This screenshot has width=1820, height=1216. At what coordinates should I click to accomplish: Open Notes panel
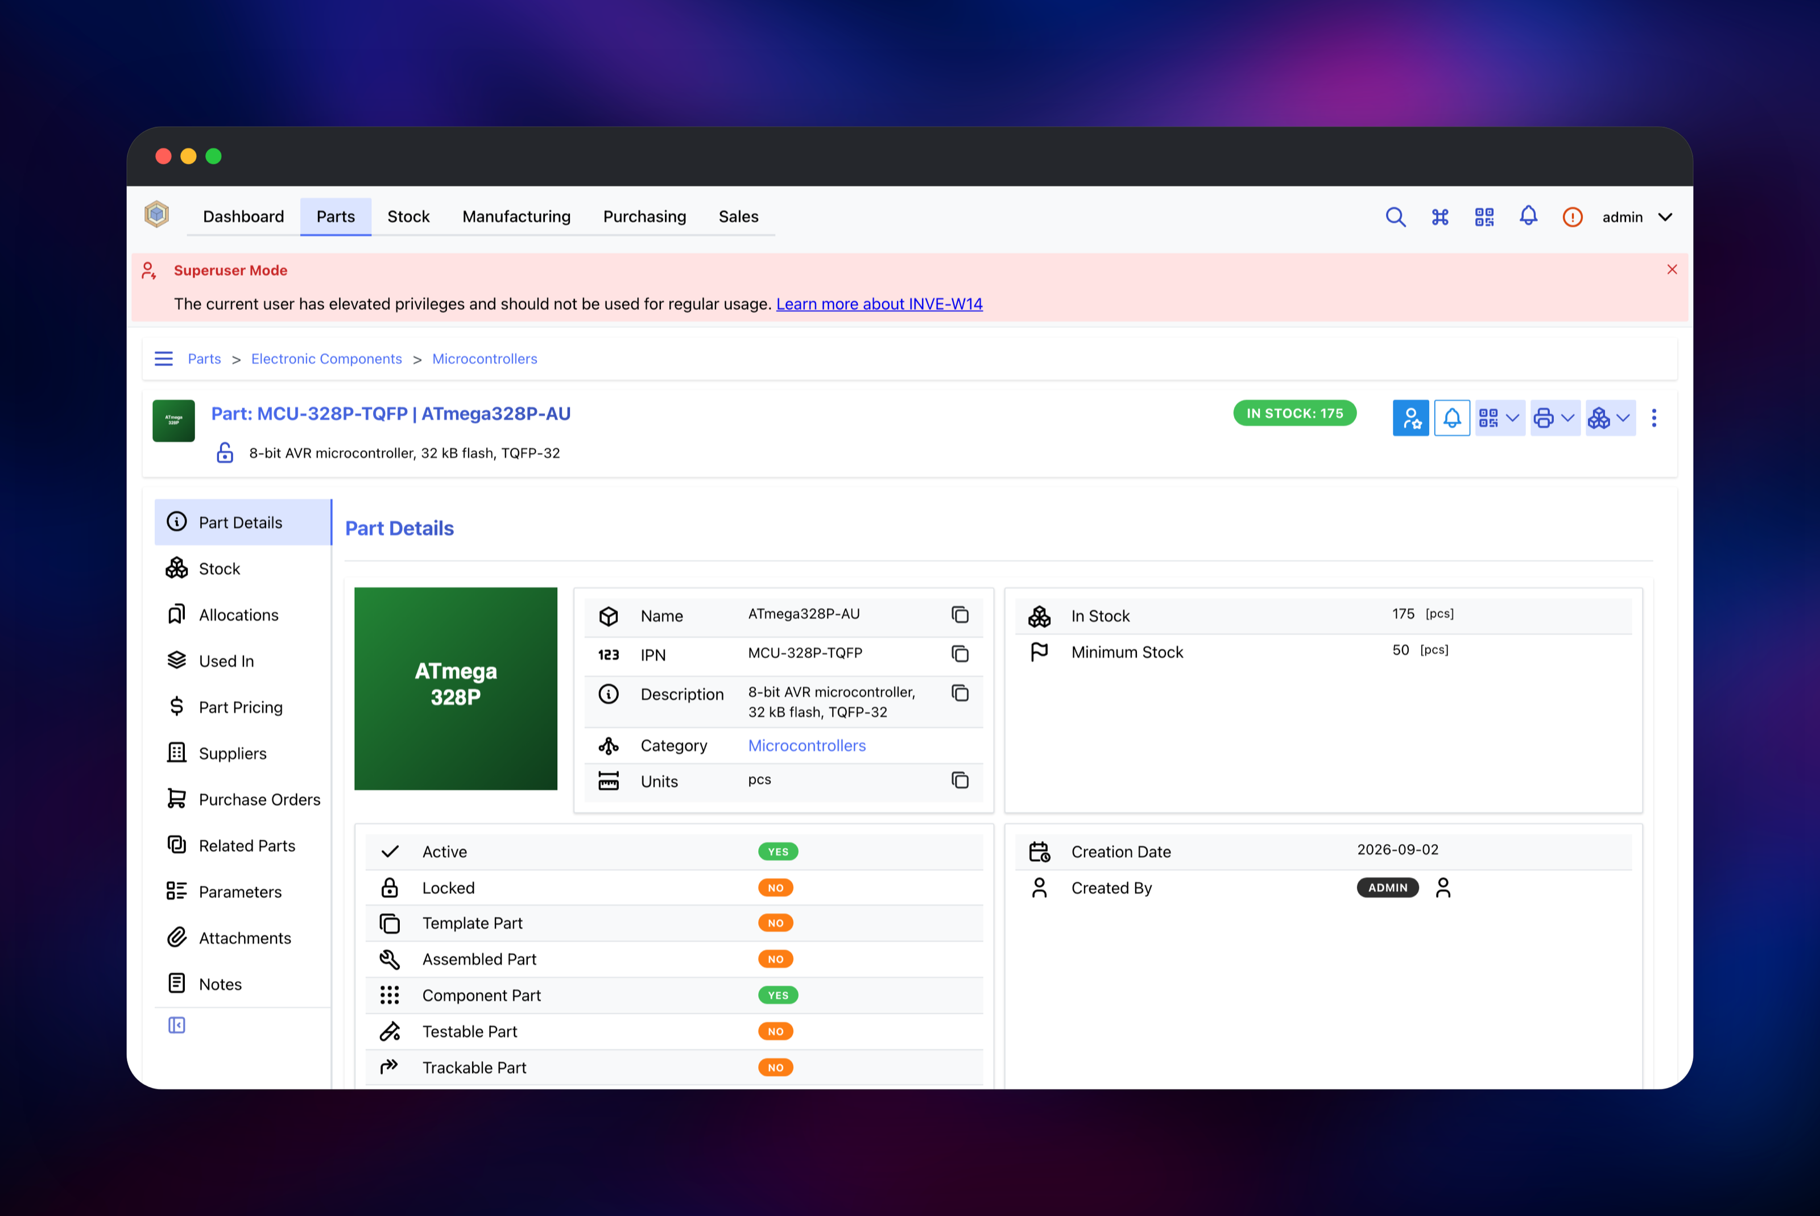243,984
